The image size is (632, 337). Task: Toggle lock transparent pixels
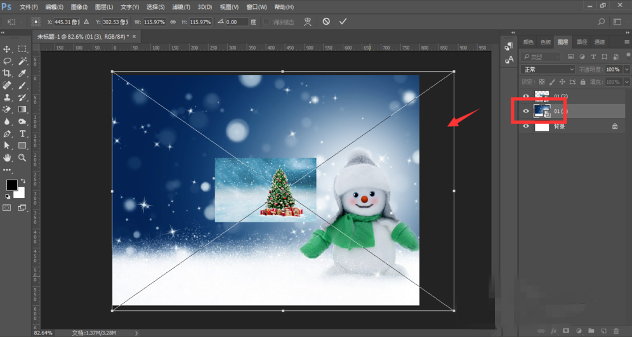(542, 82)
